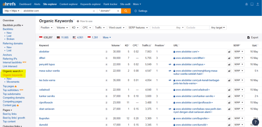Clear the alodokter.com search field
Viewport: 262px width, 127px height.
point(94,11)
